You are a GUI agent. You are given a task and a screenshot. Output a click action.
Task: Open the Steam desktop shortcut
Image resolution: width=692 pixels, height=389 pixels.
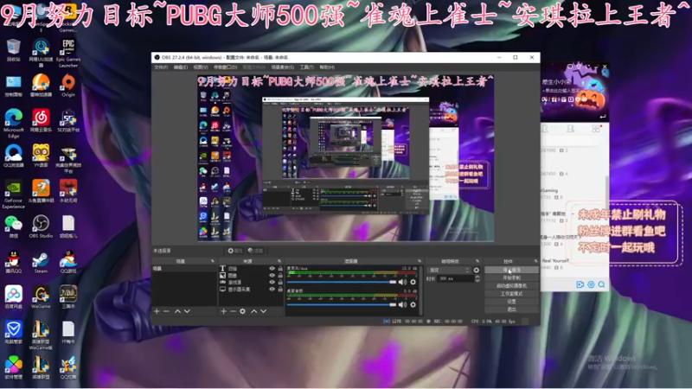point(41,262)
